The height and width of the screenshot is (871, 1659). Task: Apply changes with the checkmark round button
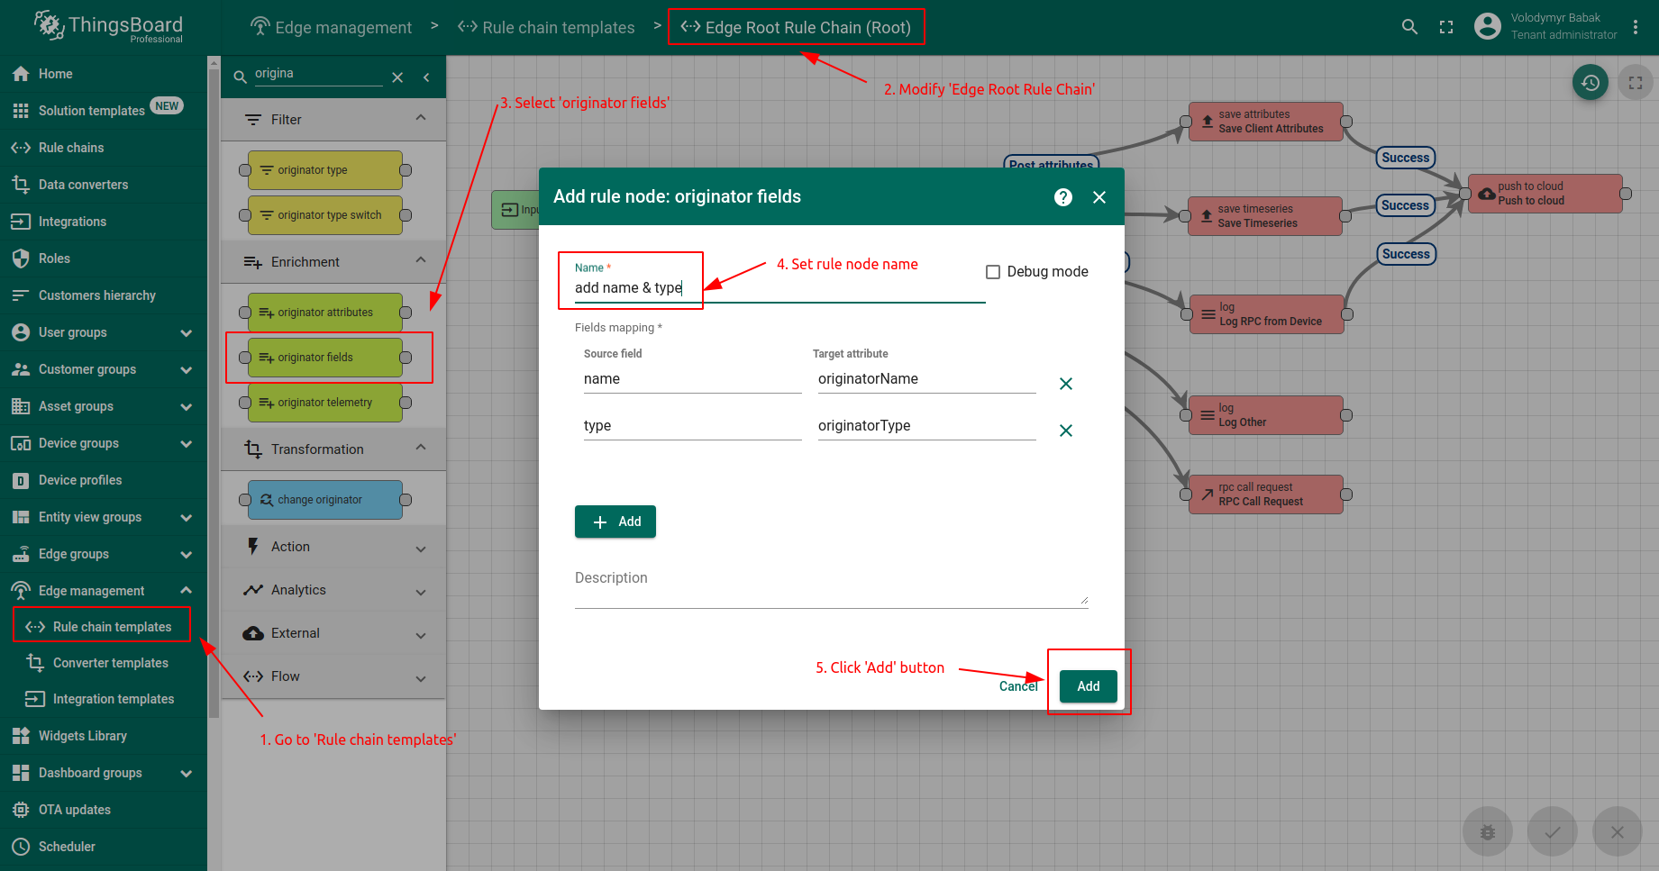1553,831
